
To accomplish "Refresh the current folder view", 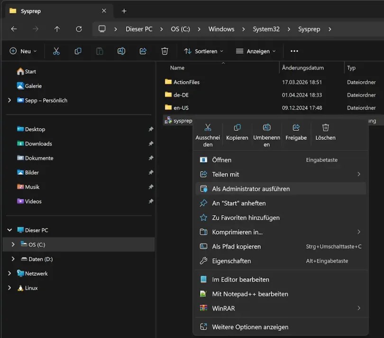I will 79,29.
